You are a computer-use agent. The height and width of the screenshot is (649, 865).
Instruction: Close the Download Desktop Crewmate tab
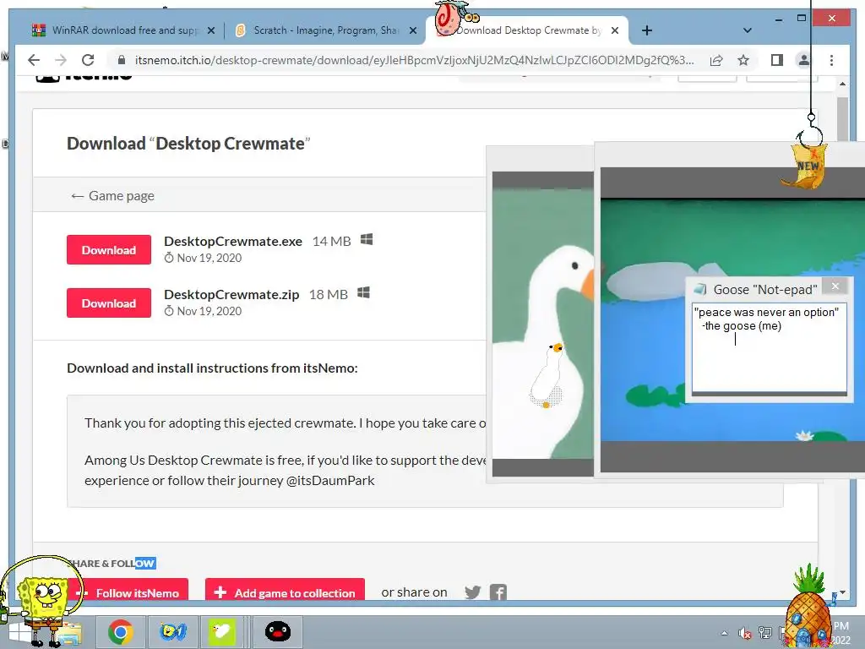(x=615, y=31)
